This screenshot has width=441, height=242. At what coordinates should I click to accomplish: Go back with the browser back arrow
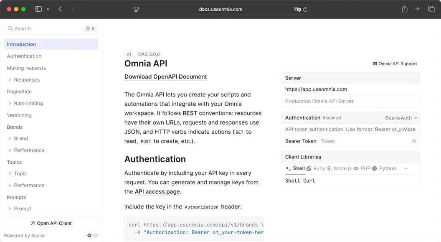[x=60, y=9]
